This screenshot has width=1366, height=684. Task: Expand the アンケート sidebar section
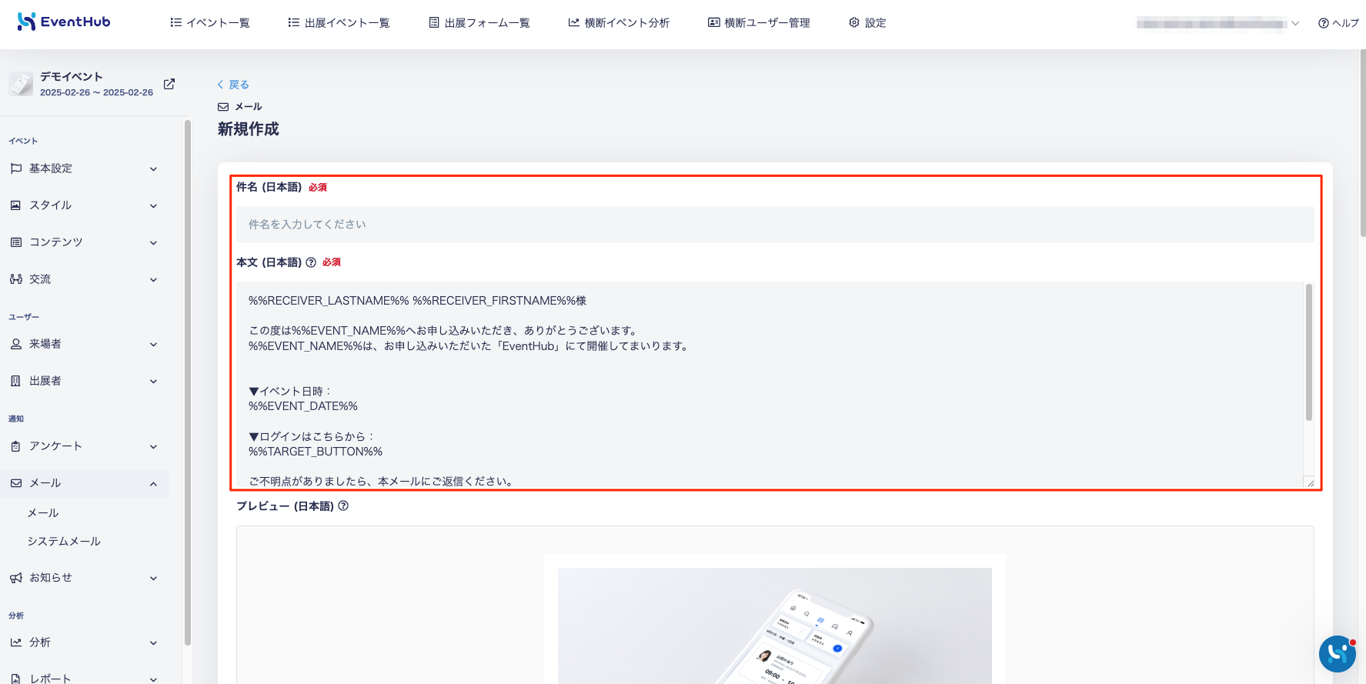tap(85, 446)
